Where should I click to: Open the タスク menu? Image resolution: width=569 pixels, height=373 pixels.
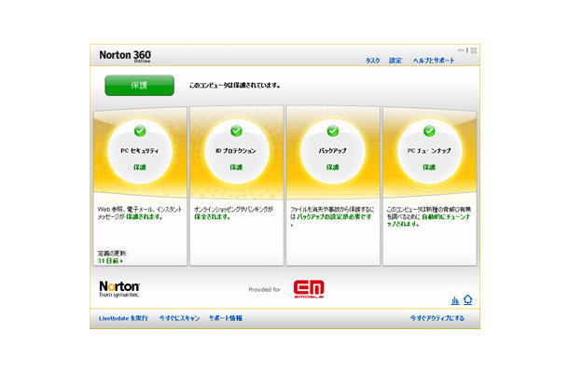372,61
